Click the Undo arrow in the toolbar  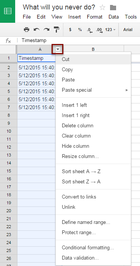36,30
